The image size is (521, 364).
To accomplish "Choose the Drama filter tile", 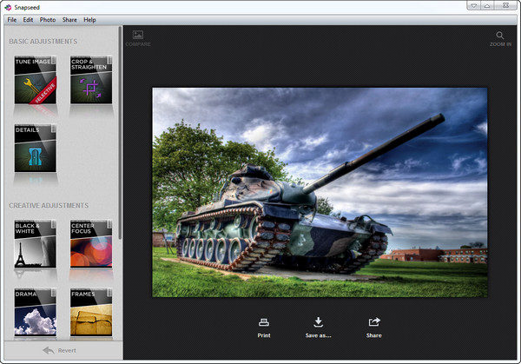I will coord(36,311).
